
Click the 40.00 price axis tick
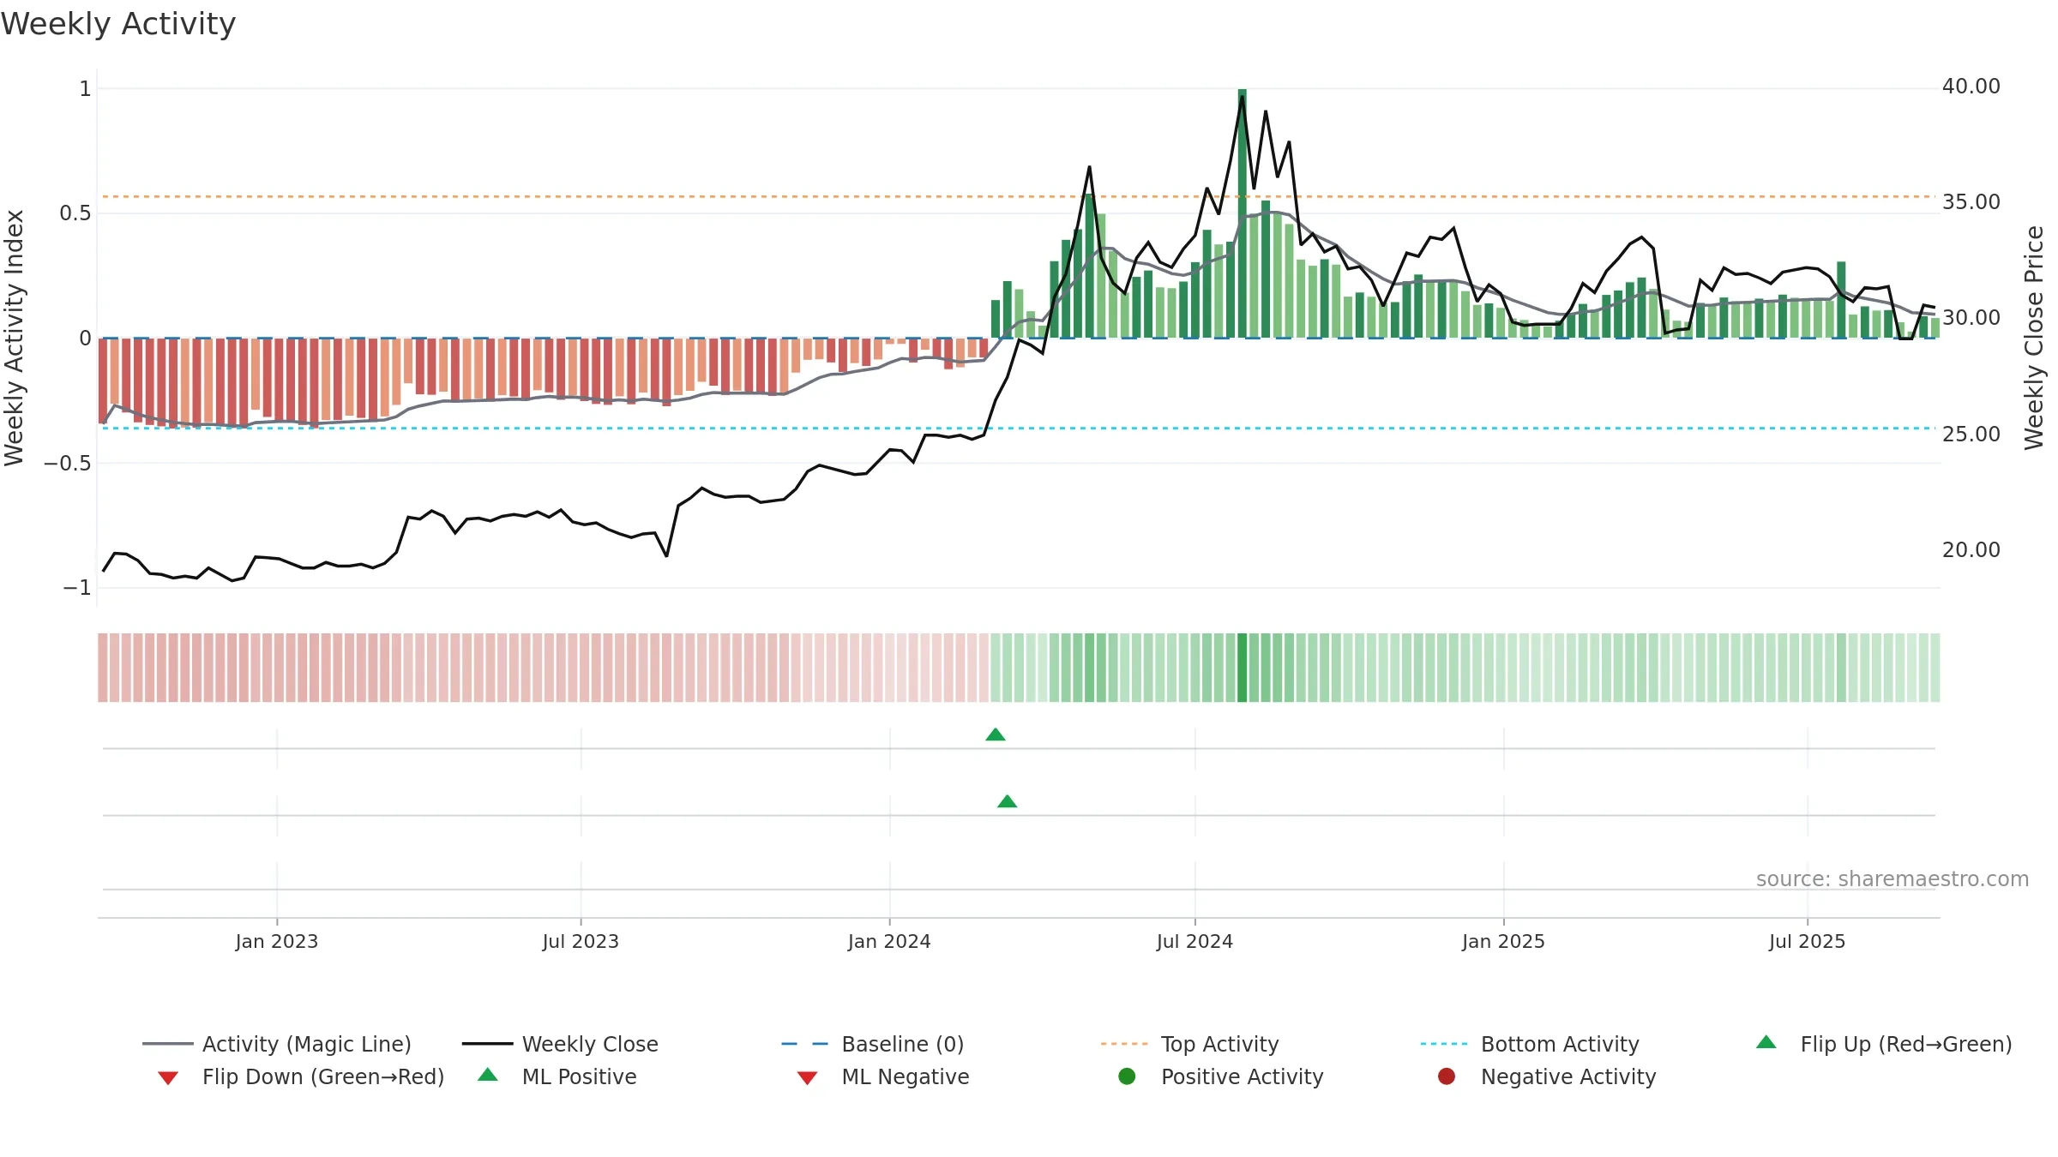coord(1971,87)
